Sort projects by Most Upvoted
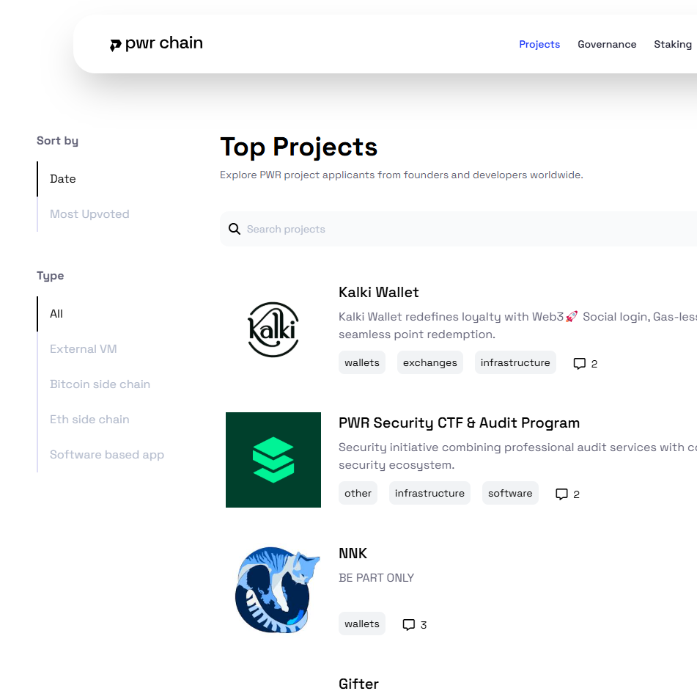Screen dimensions: 697x691 [89, 214]
